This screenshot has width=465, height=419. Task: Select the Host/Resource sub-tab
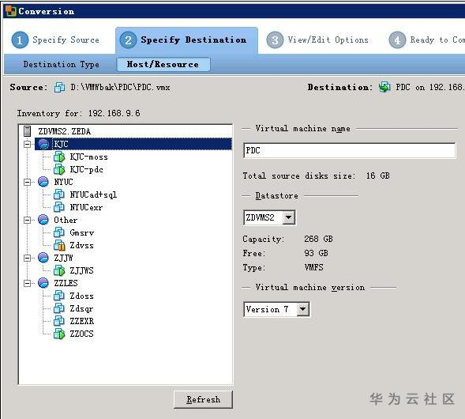click(x=163, y=64)
